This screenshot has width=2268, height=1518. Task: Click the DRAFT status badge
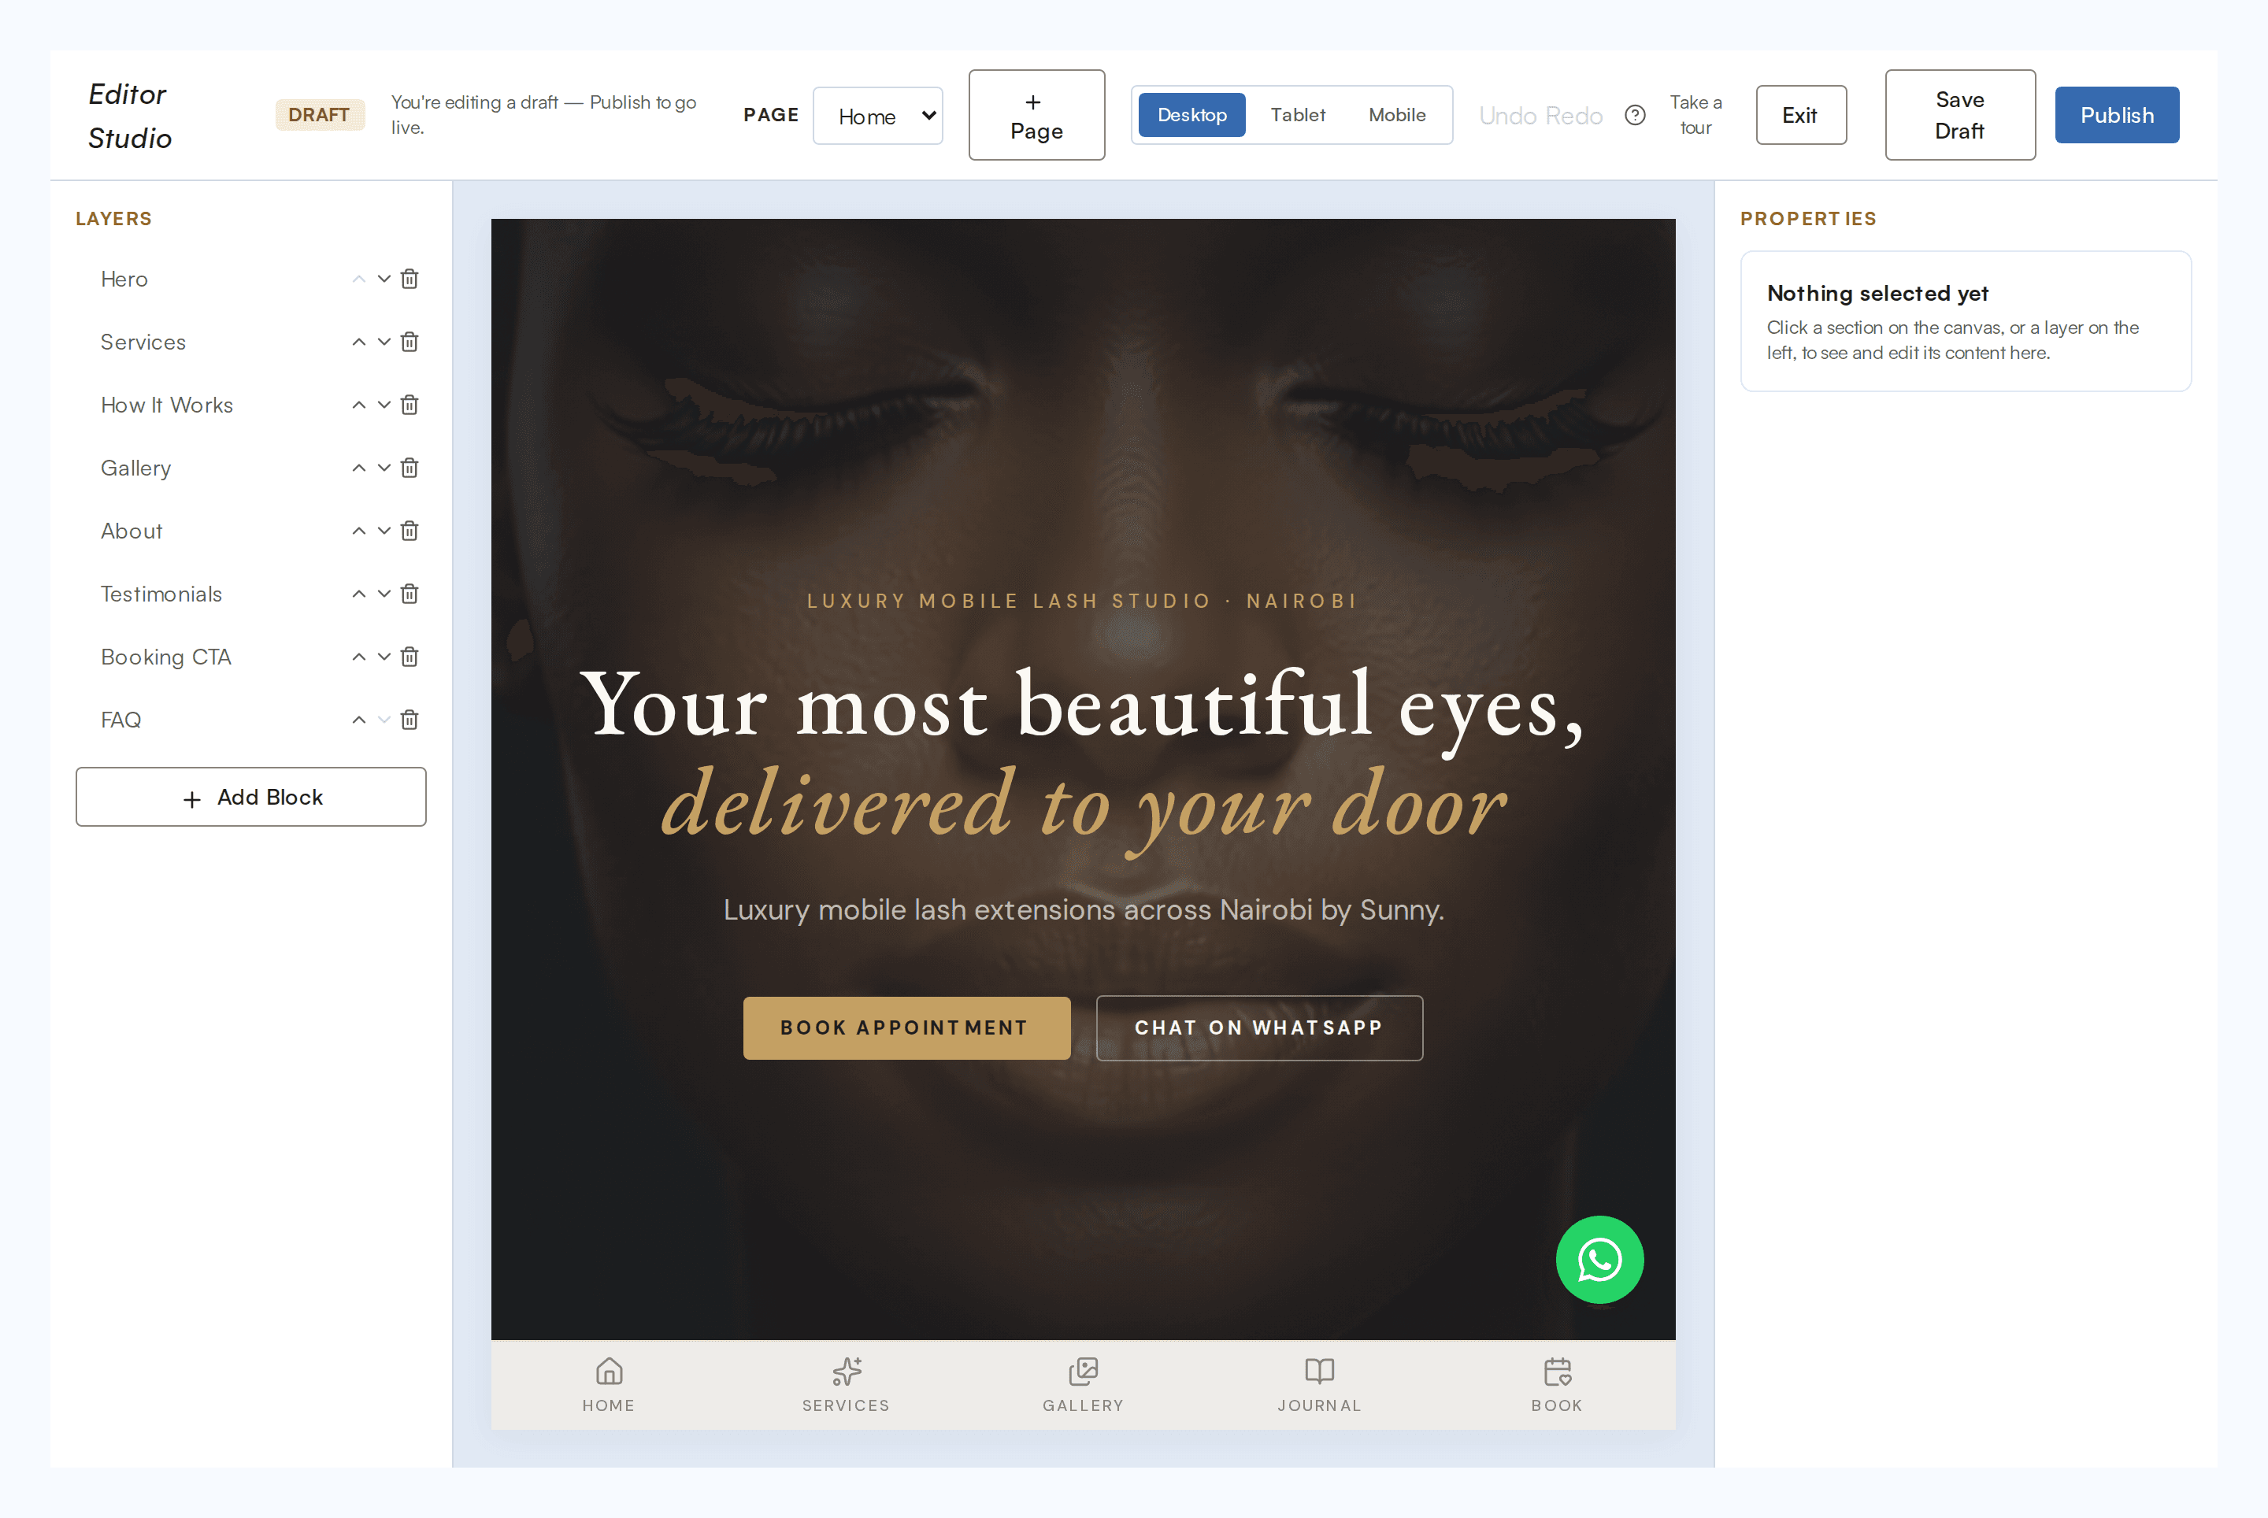pyautogui.click(x=320, y=115)
